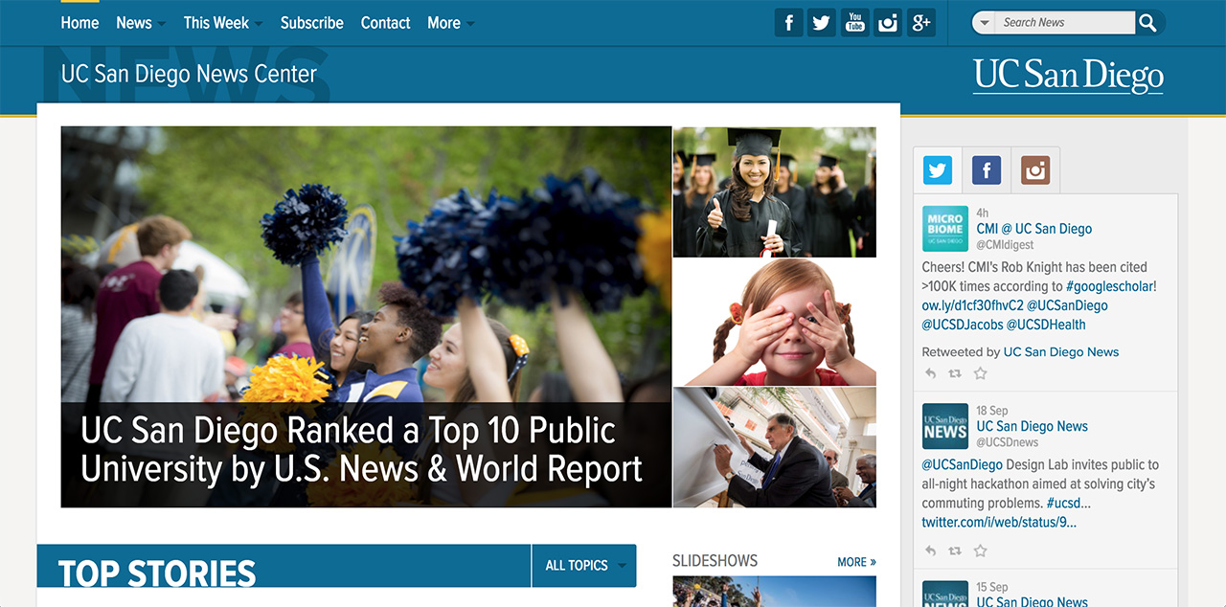Select the man signing board thumbnail

click(775, 447)
